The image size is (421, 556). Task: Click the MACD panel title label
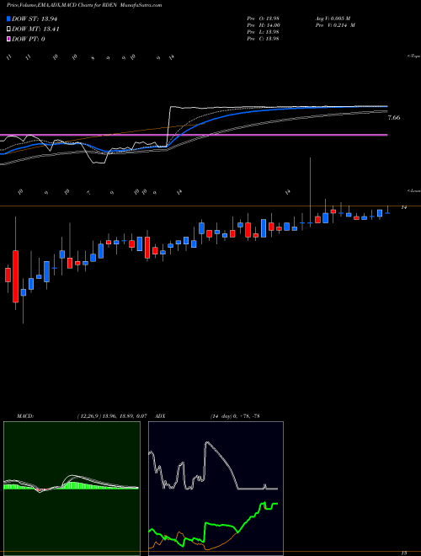[25, 416]
